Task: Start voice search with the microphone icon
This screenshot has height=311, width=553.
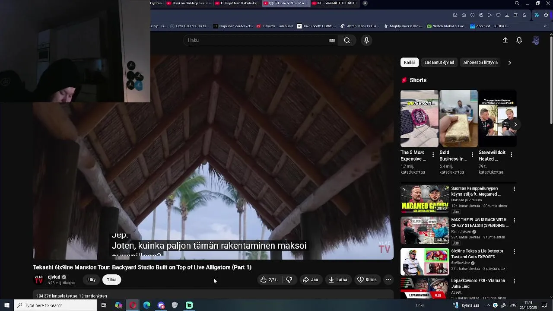Action: [366, 40]
